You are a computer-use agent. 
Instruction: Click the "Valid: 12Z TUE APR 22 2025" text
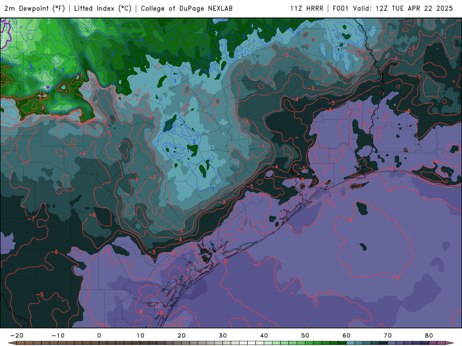tap(403, 9)
